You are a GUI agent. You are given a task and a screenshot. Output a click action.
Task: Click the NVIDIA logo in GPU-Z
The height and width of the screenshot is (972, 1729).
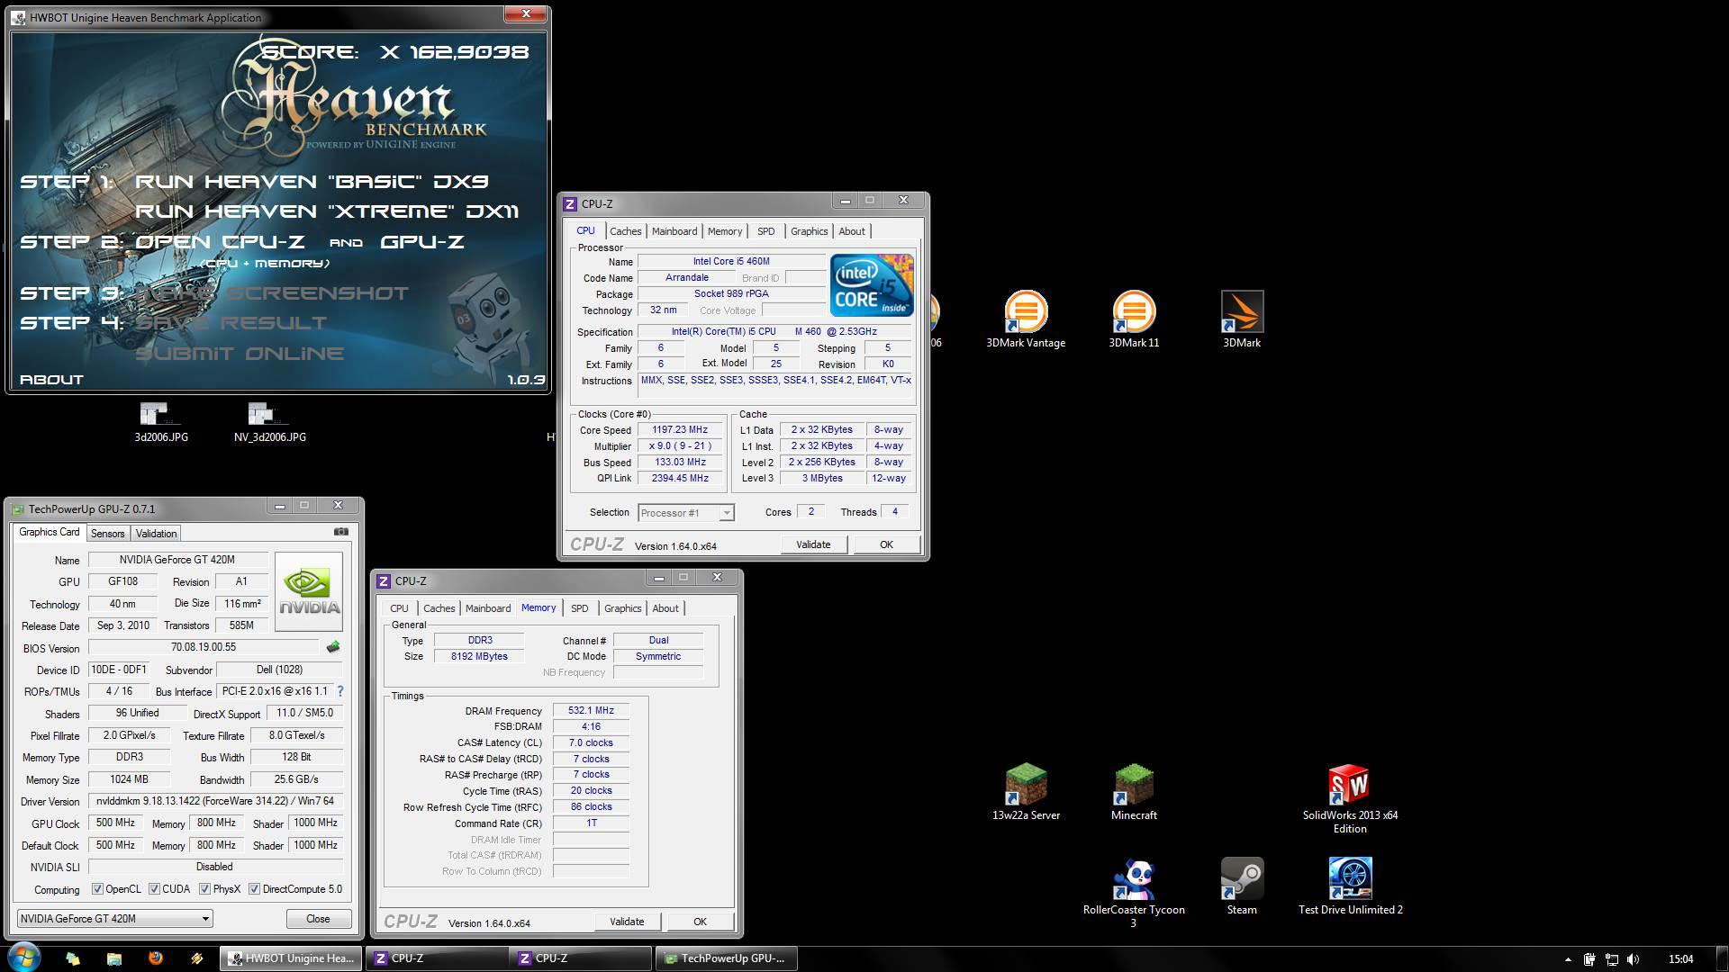pyautogui.click(x=309, y=590)
